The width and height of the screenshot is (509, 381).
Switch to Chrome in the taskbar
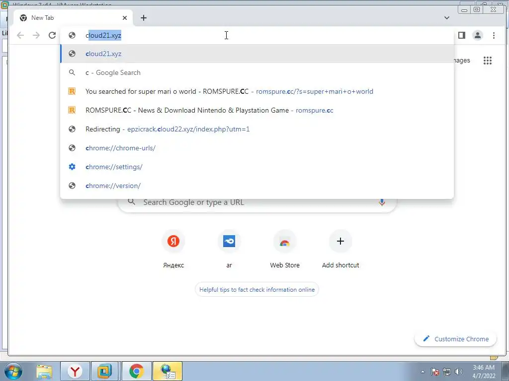pos(136,371)
